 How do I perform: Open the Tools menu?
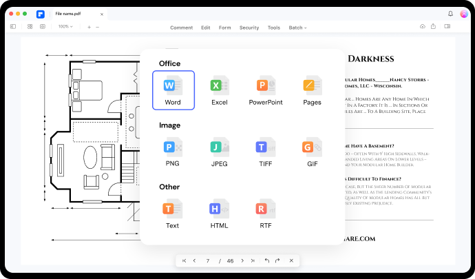click(x=274, y=28)
